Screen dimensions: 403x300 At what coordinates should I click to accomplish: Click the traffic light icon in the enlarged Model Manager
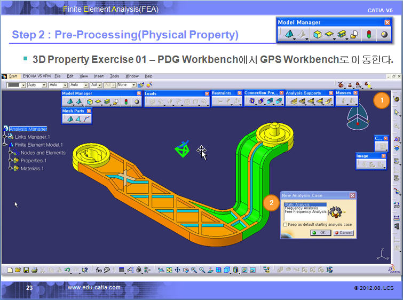click(x=369, y=34)
